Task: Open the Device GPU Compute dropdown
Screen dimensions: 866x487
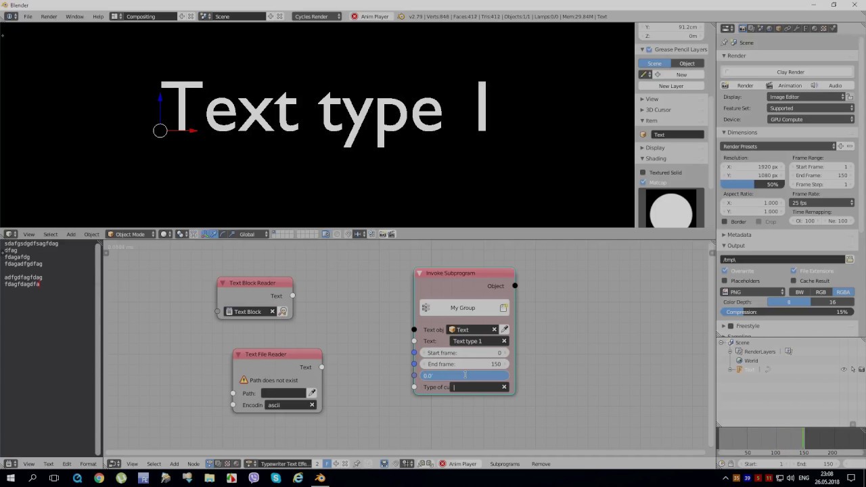Action: (x=811, y=120)
